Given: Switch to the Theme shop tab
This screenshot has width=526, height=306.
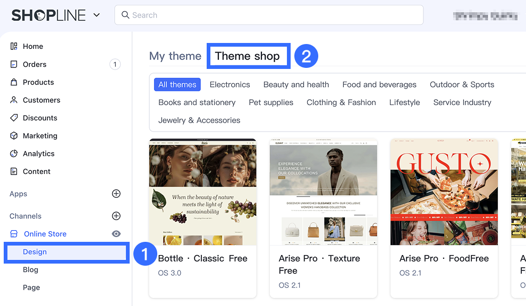Looking at the screenshot, I should click(x=247, y=56).
